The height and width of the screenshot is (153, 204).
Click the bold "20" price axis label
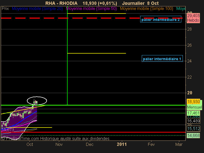point(189,93)
